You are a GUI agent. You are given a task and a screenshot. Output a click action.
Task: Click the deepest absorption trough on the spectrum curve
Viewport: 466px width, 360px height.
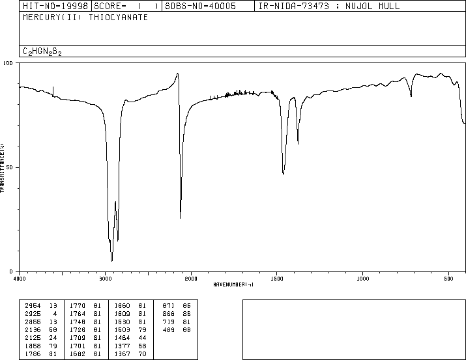(111, 261)
